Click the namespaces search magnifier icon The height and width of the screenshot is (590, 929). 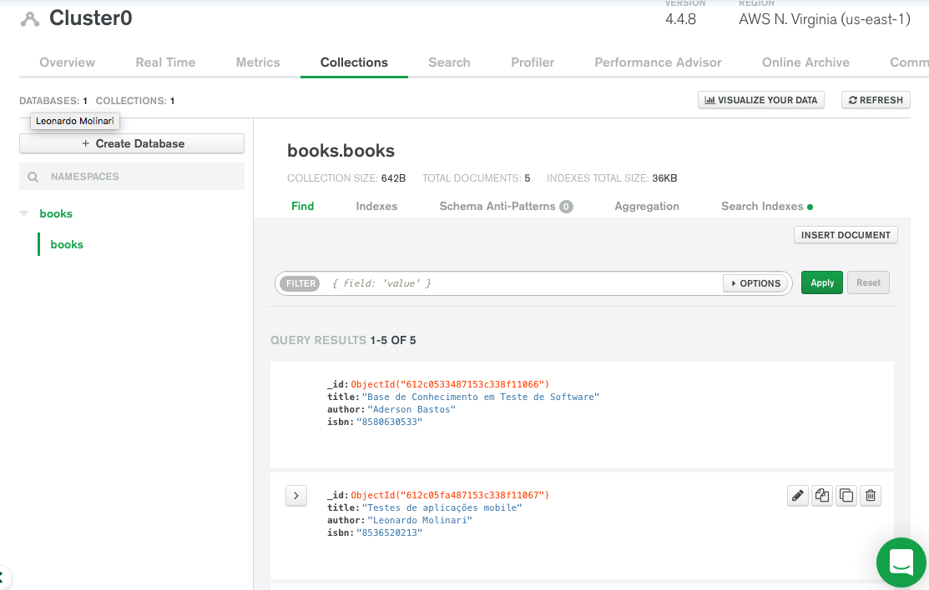[33, 177]
